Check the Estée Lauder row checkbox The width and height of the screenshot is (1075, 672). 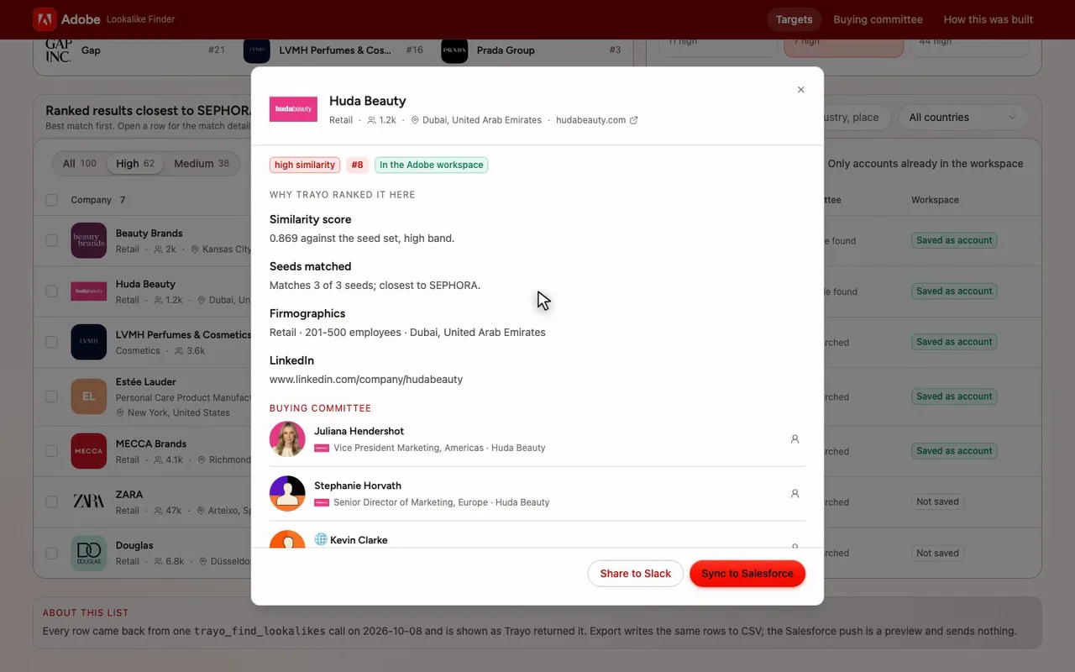coord(52,396)
